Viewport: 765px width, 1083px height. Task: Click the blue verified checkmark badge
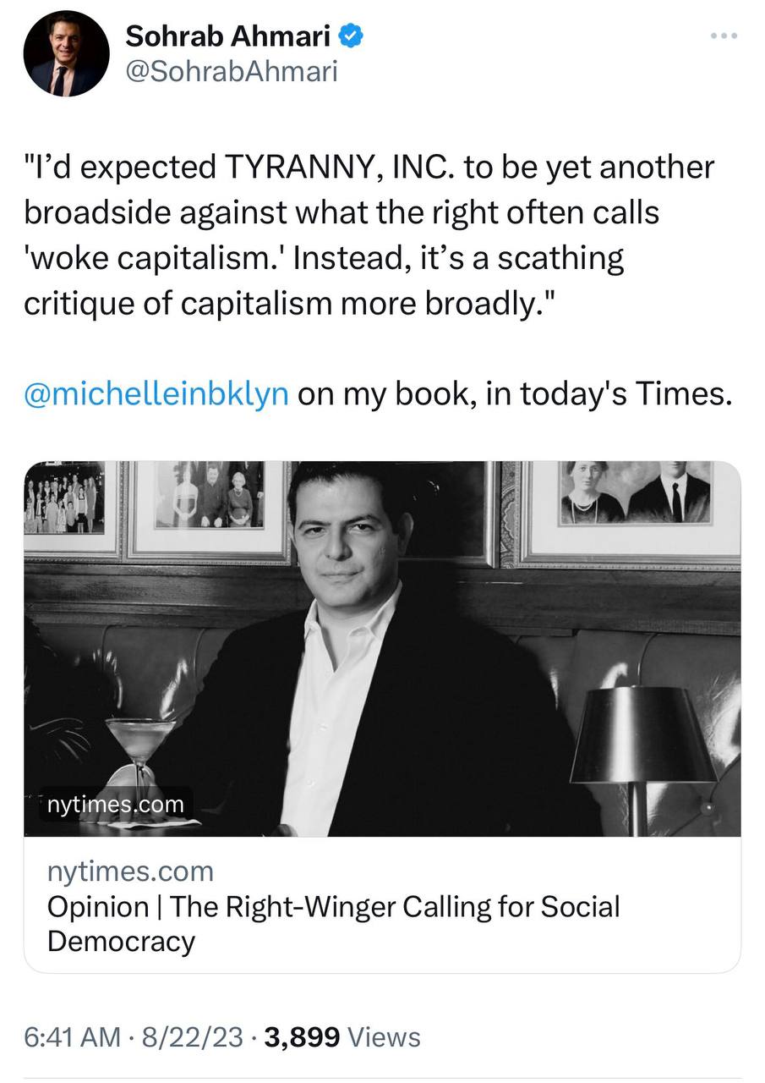tap(352, 36)
